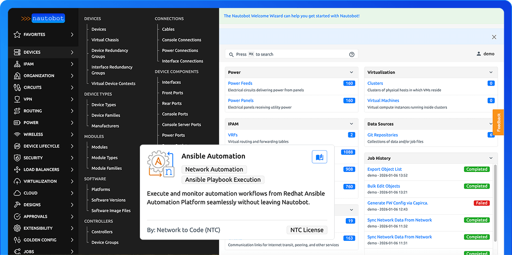Click the demo user profile icon

[479, 54]
